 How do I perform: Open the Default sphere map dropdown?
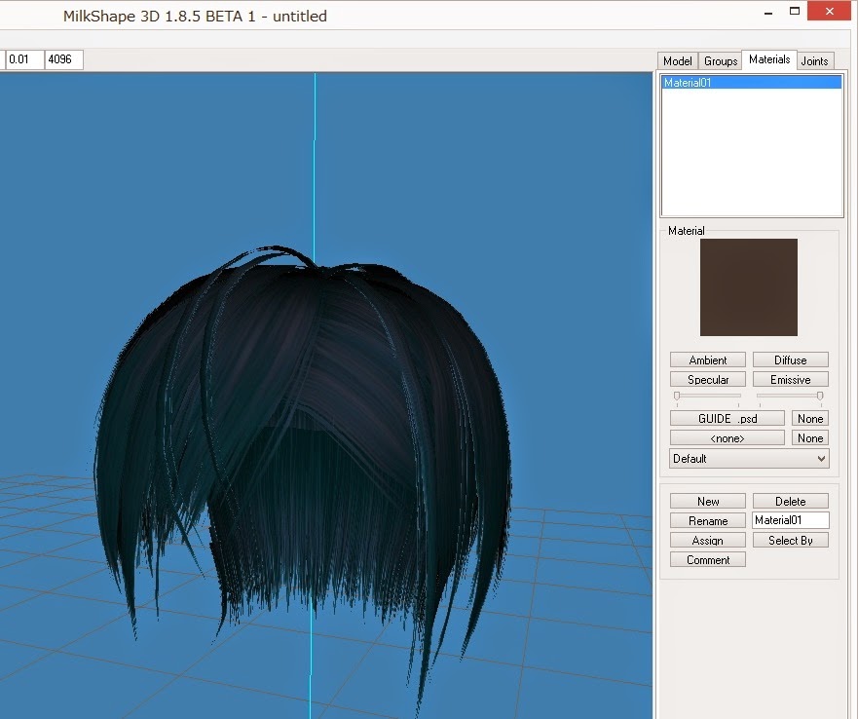[x=748, y=458]
